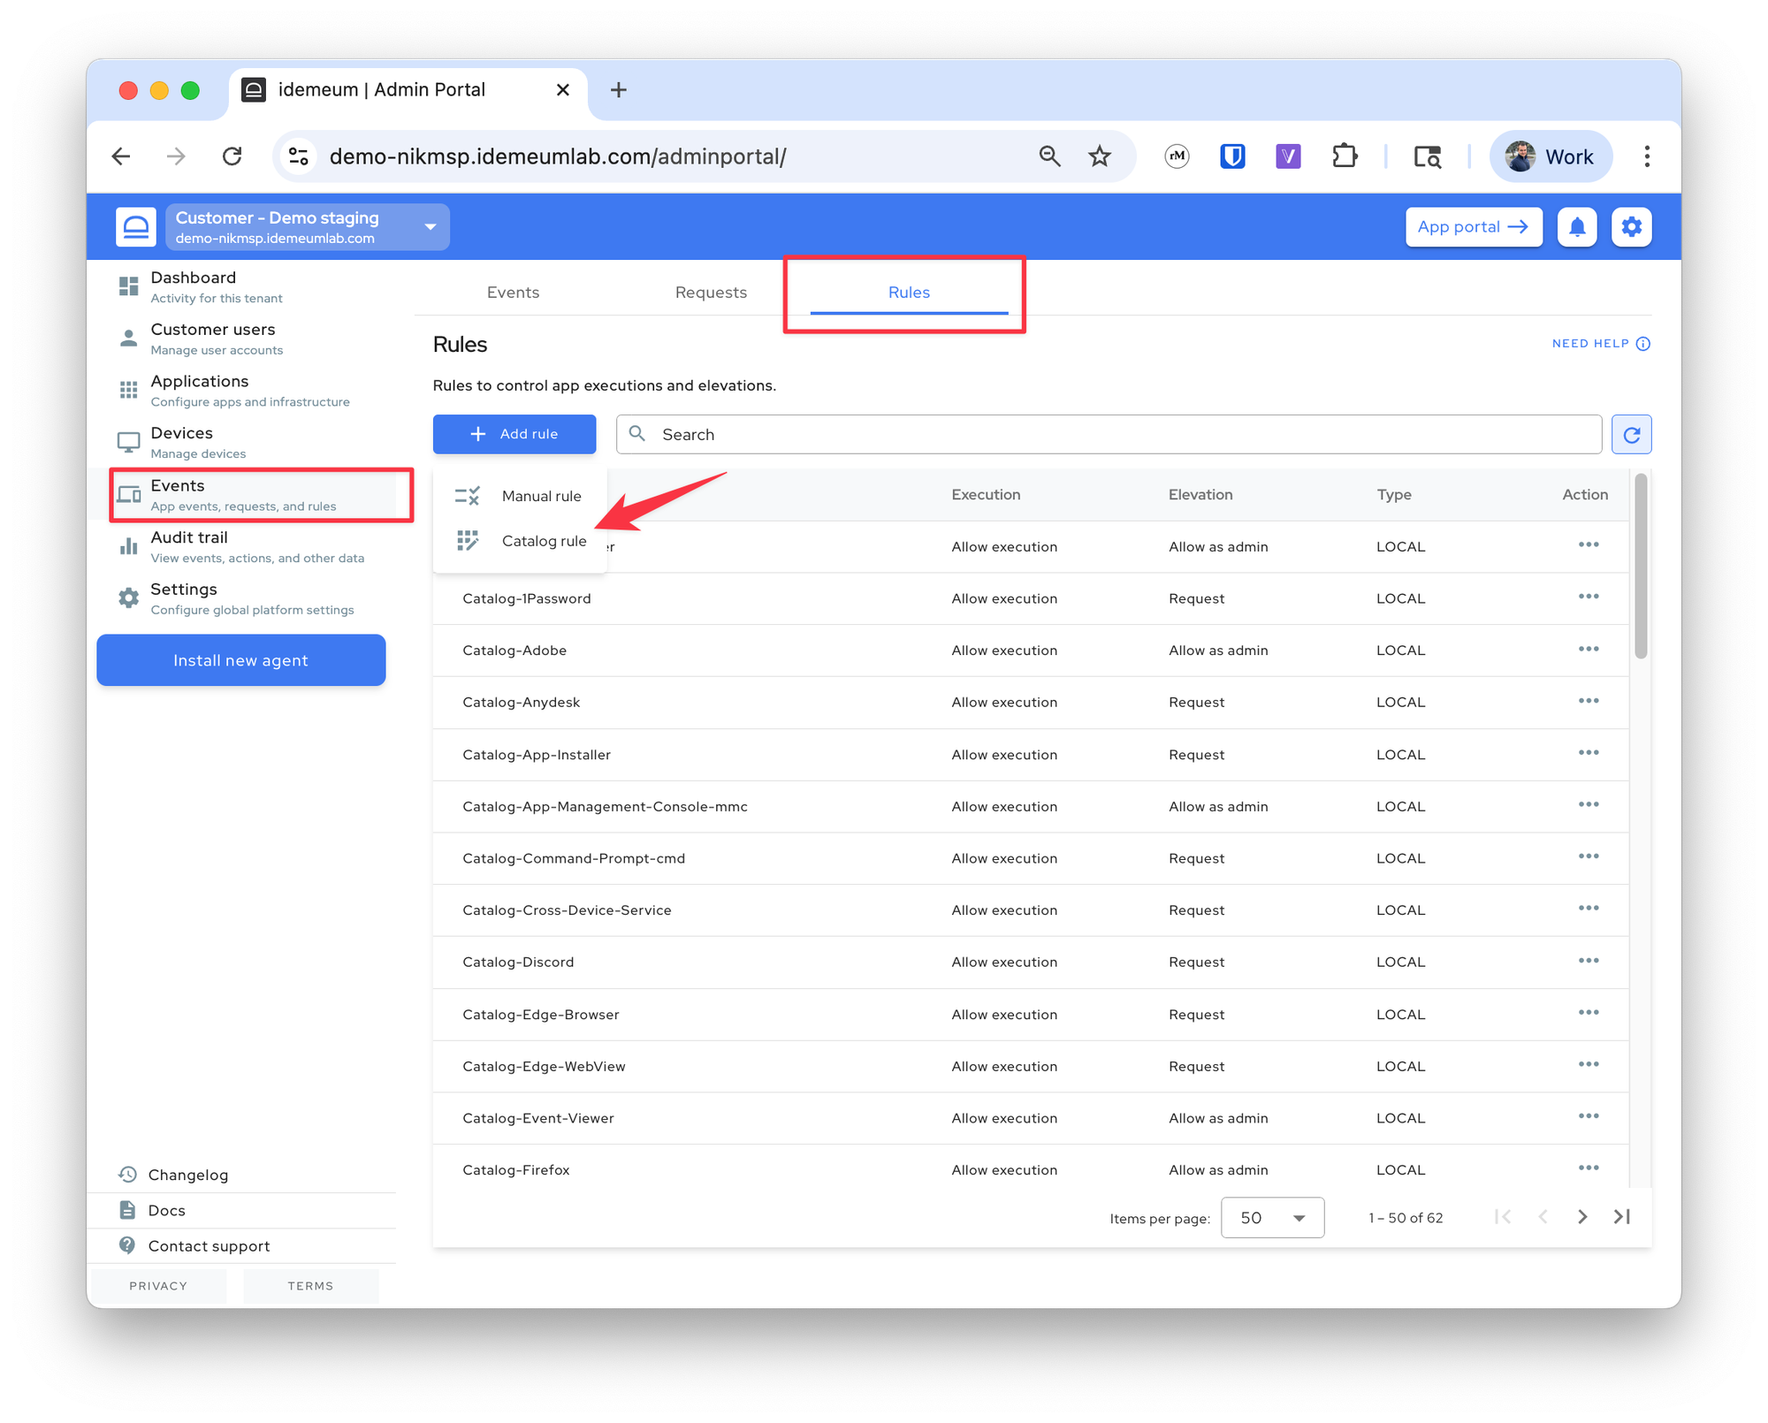Click the Execution column header
Screen dimensions: 1768x1423
point(986,495)
